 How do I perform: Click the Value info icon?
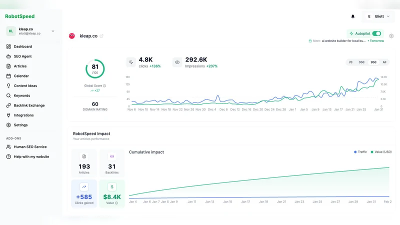116,203
